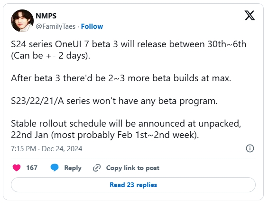Open NMPS profile picture
The width and height of the screenshot is (268, 206).
[x=22, y=21]
